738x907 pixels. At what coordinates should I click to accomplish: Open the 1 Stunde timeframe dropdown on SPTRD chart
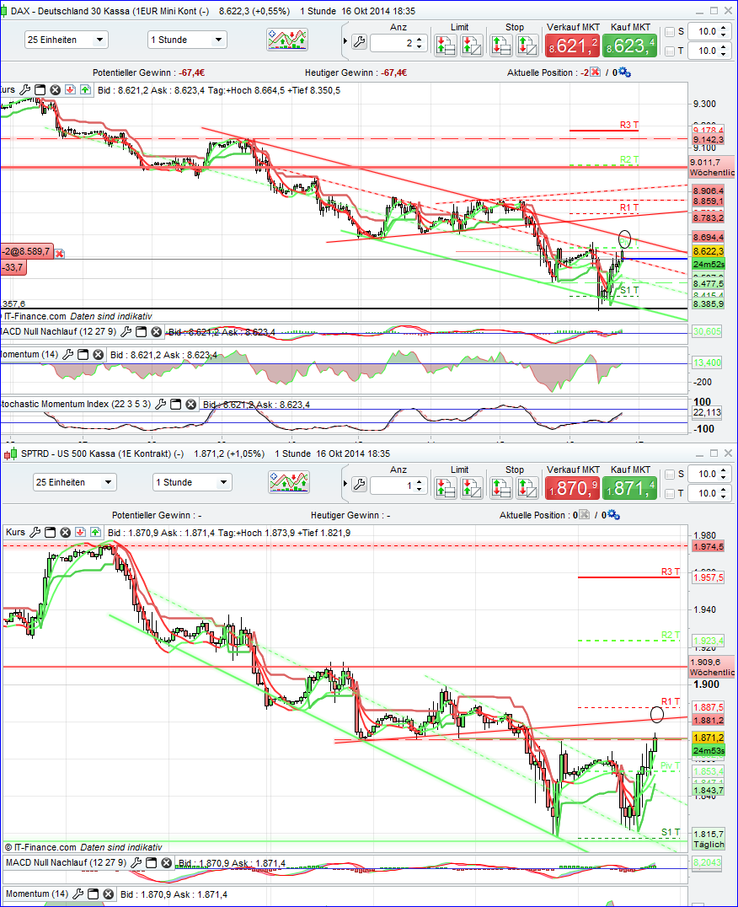tap(192, 481)
